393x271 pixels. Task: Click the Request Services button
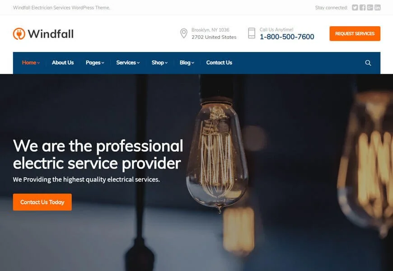point(355,33)
